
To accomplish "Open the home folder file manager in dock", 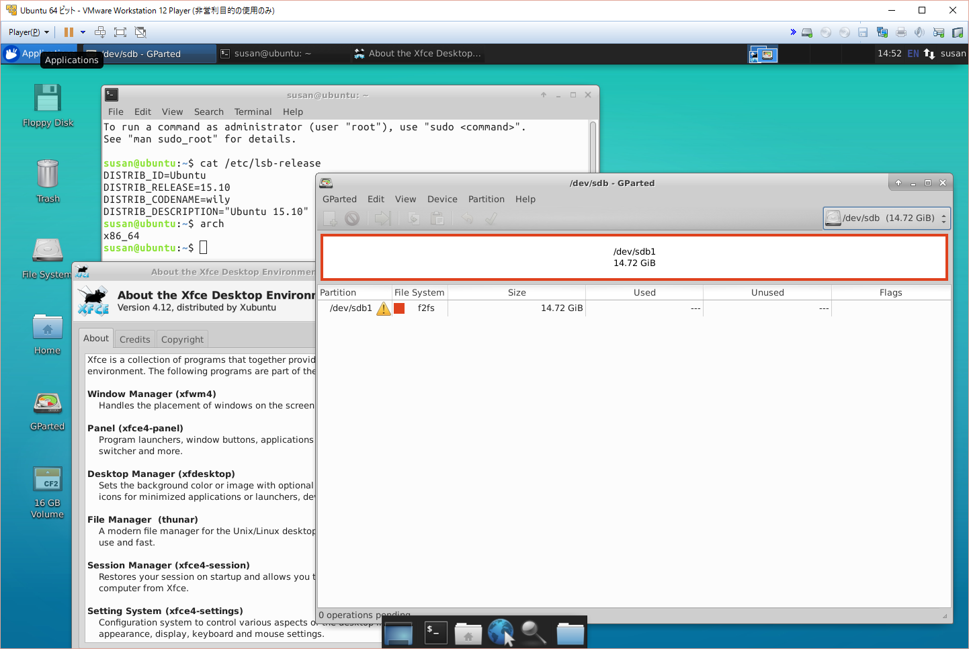I will [468, 633].
